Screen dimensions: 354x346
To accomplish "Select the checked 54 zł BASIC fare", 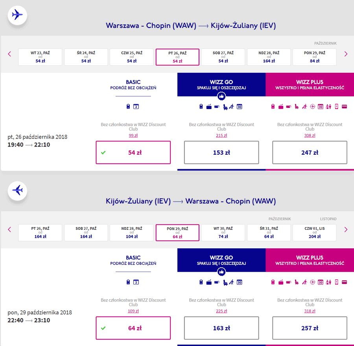I will (133, 152).
